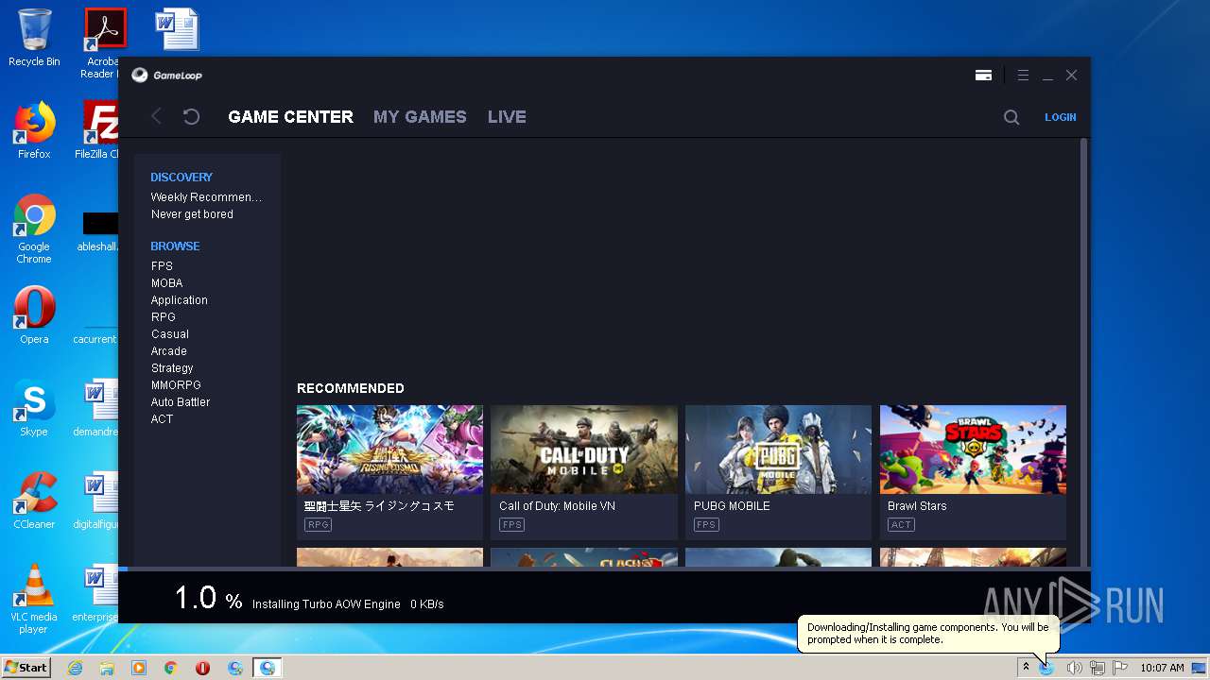This screenshot has height=680, width=1210.
Task: Open PUBG MOBILE game thumbnail
Action: (x=778, y=450)
